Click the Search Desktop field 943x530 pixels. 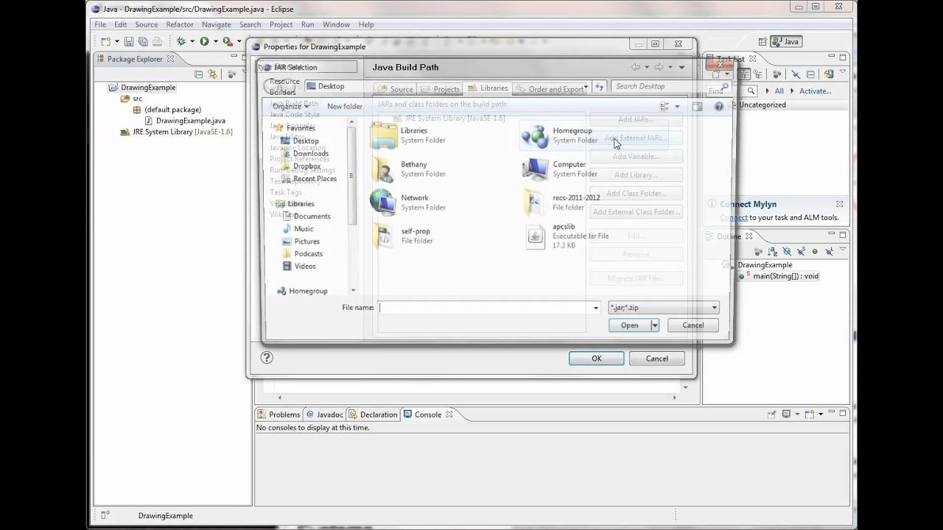click(670, 86)
